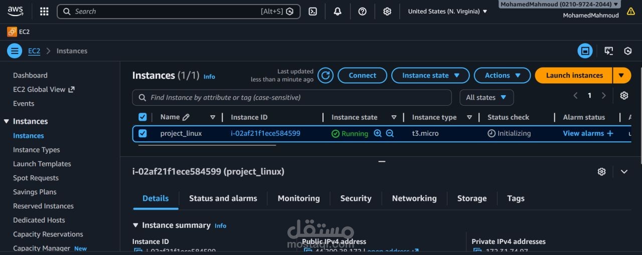Click the search magnifier icon in the filter box
Screen dimensions: 642x255
142,98
